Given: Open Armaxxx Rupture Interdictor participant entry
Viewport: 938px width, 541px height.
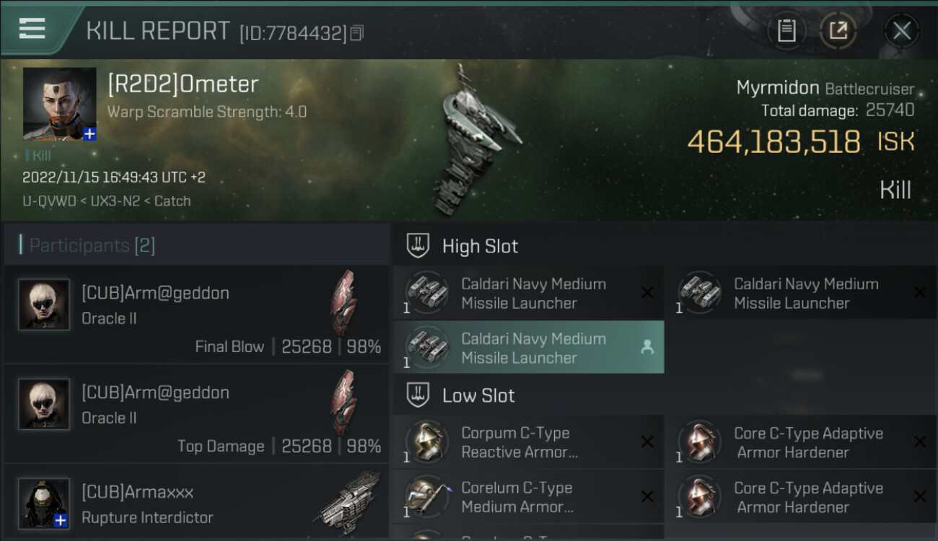Looking at the screenshot, I should (196, 502).
